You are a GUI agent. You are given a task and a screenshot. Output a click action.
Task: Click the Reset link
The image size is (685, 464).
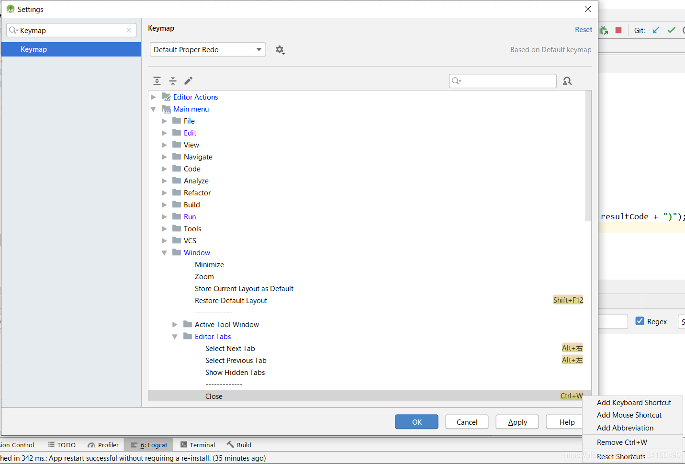pos(584,30)
